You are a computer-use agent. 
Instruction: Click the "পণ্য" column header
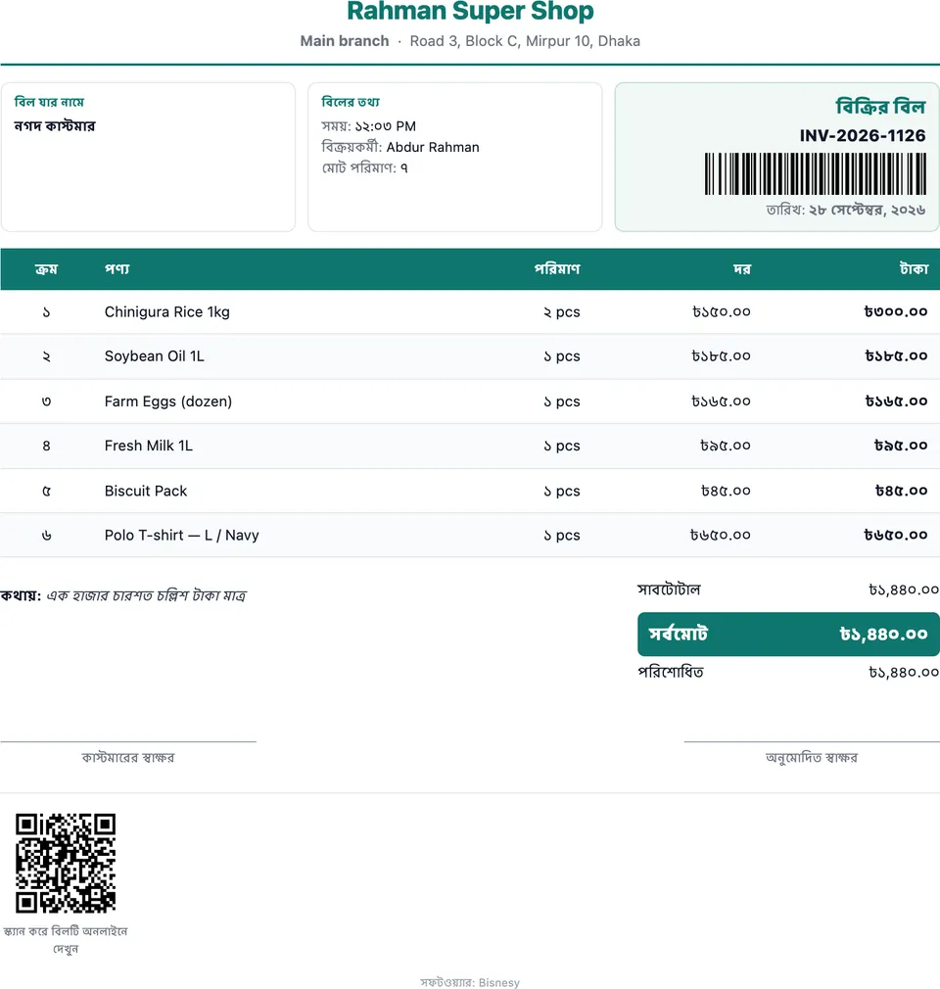117,269
